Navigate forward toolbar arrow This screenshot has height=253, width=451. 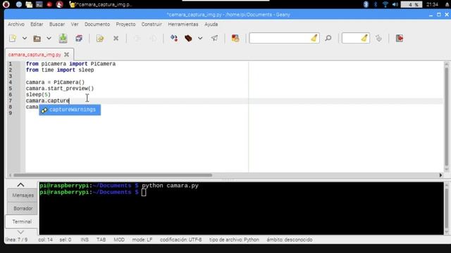(154, 38)
